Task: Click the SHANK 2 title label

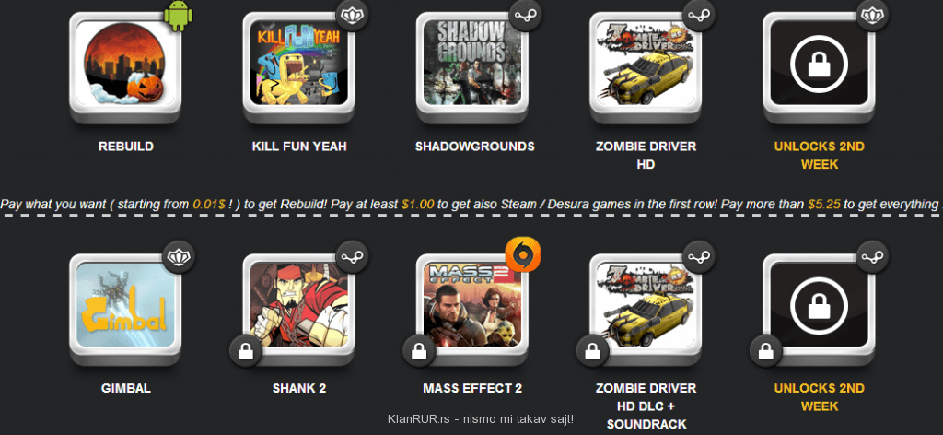Action: 299,388
